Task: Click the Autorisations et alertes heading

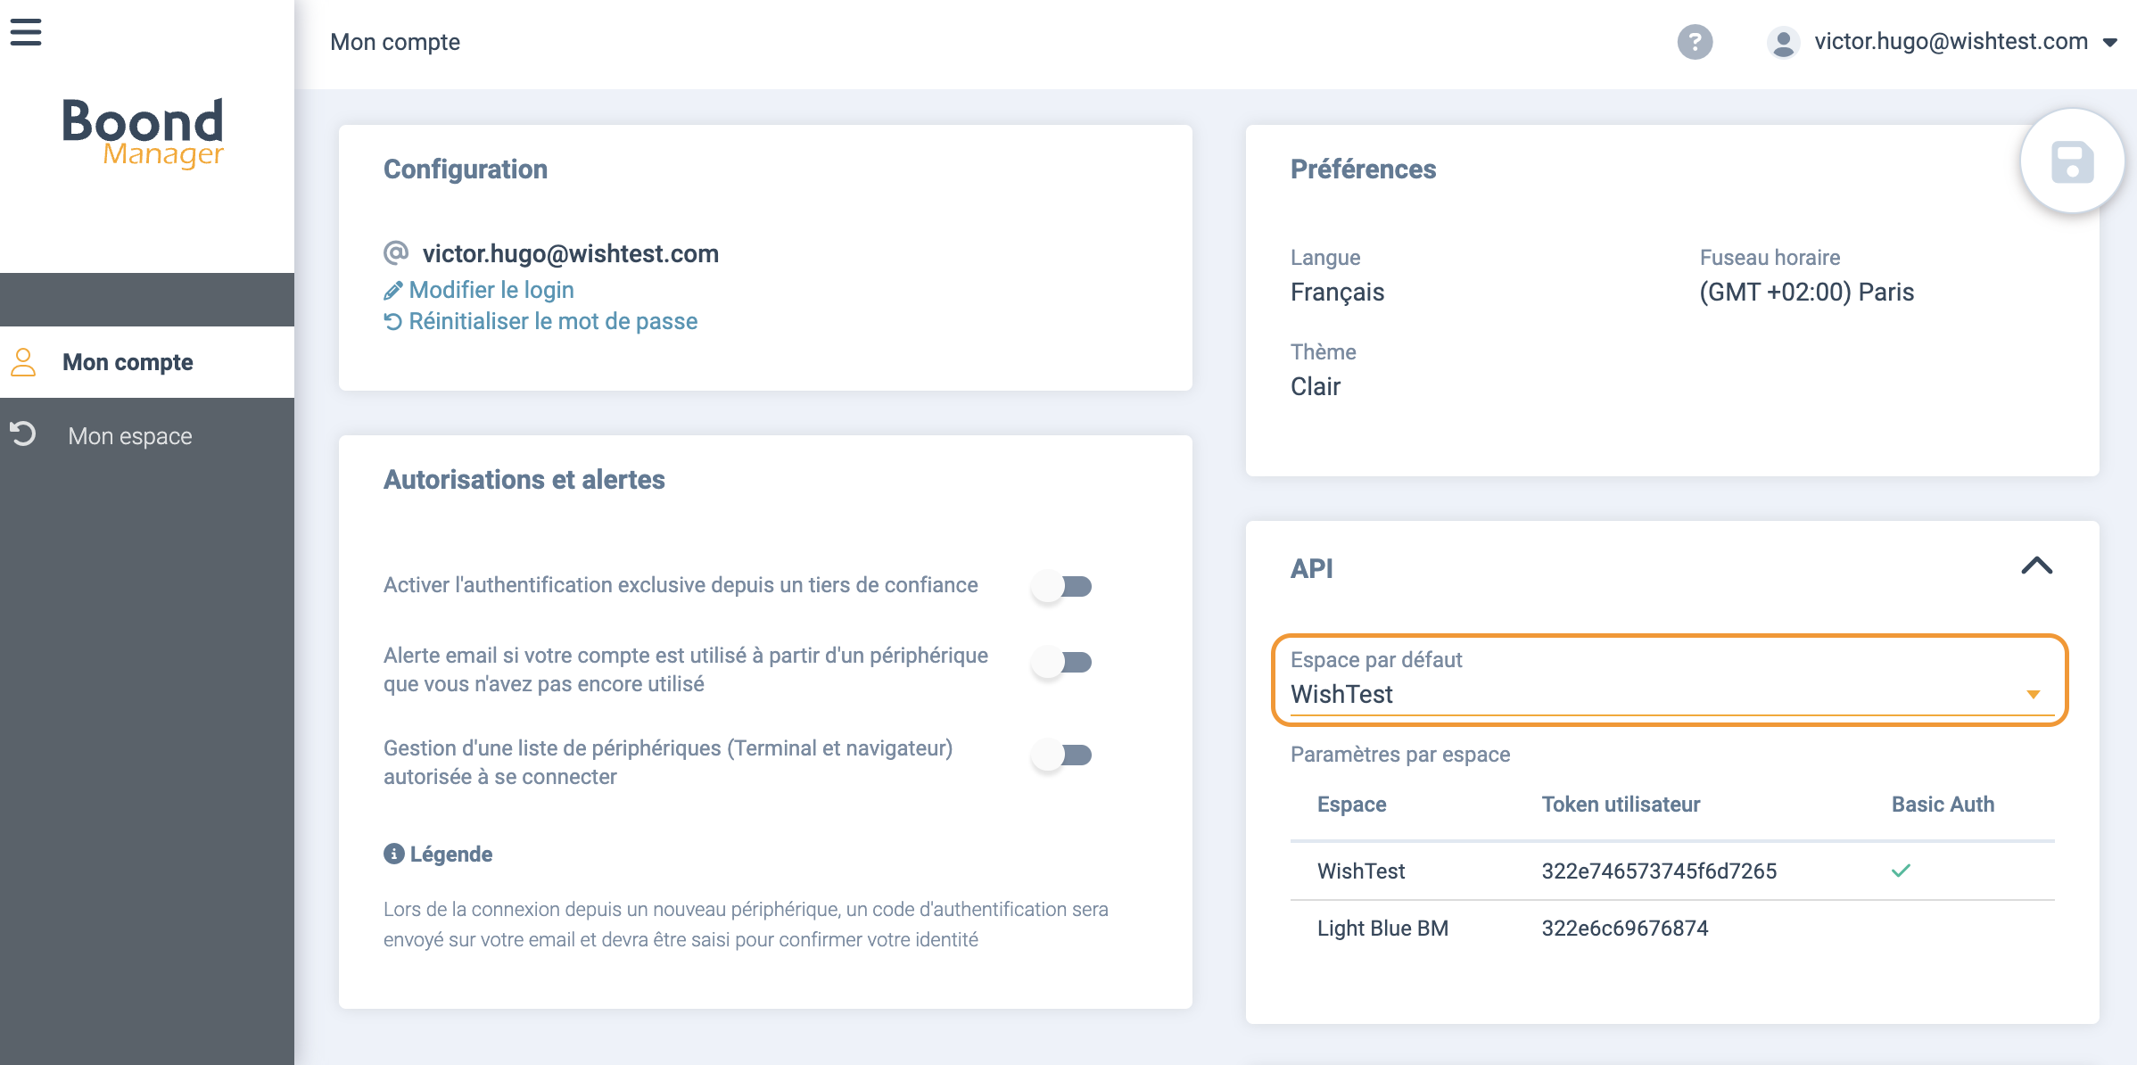Action: click(x=524, y=480)
